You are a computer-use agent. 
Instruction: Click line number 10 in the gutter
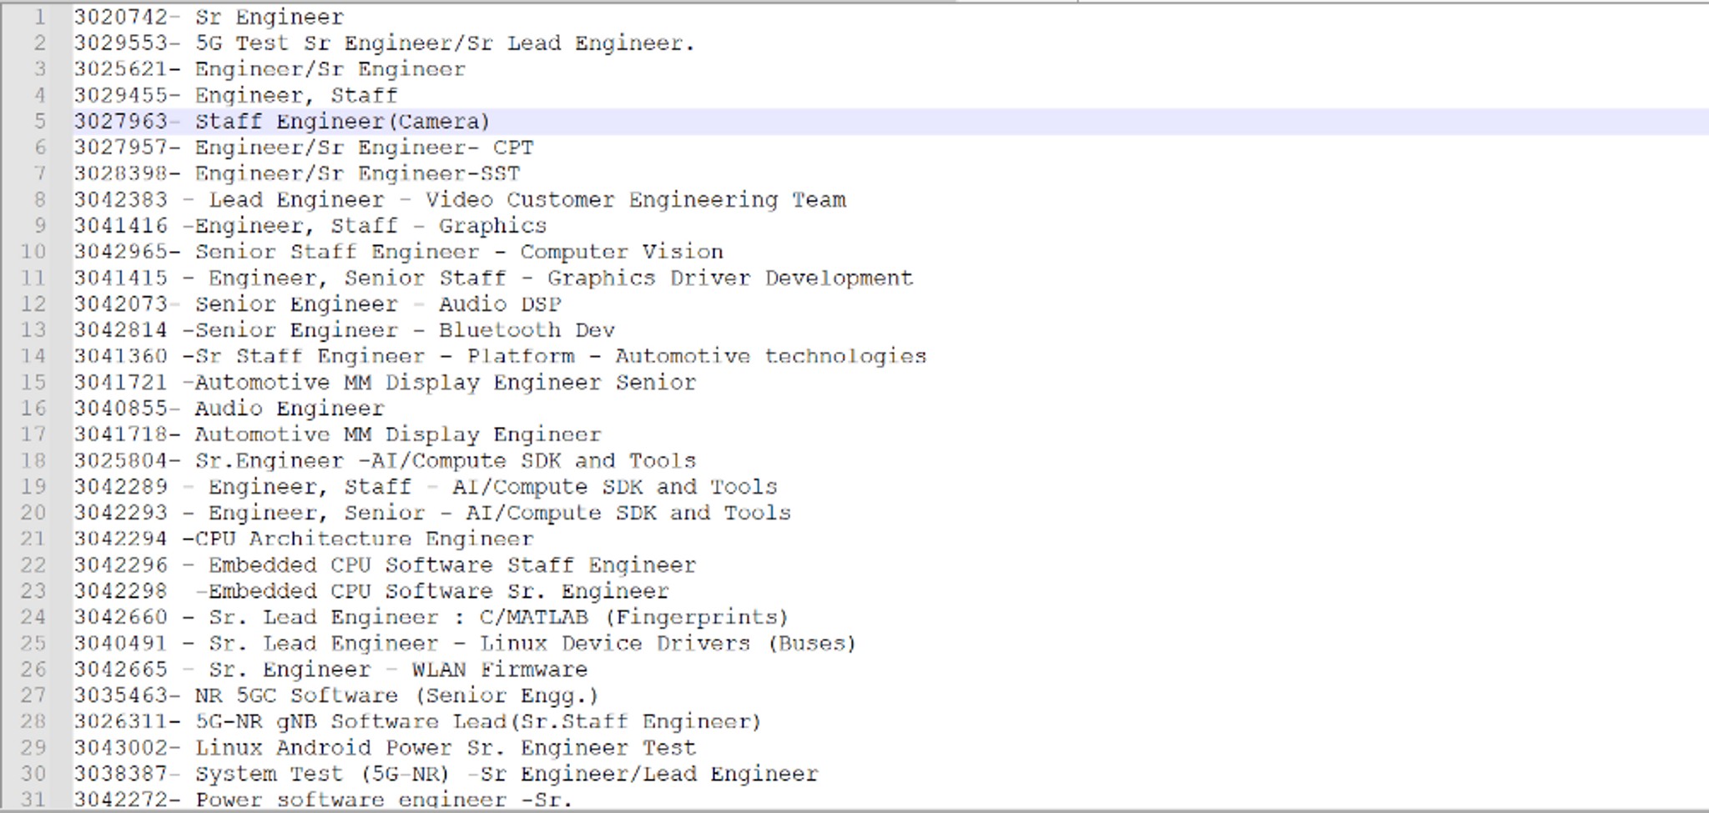coord(33,252)
